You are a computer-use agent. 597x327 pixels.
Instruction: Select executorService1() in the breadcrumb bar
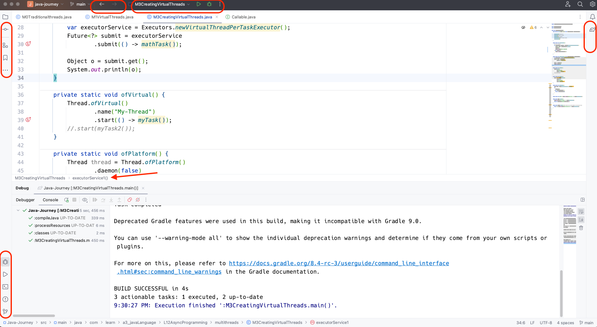coord(90,178)
